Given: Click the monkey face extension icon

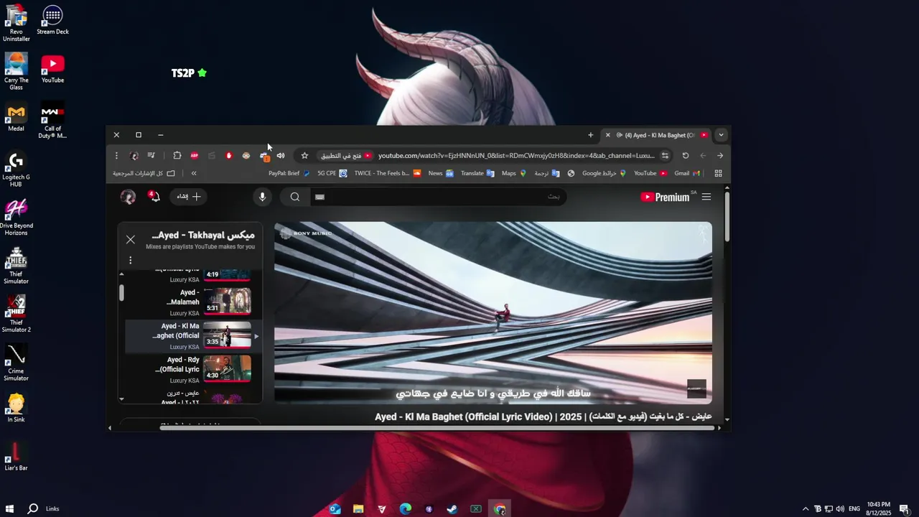Looking at the screenshot, I should coord(246,155).
